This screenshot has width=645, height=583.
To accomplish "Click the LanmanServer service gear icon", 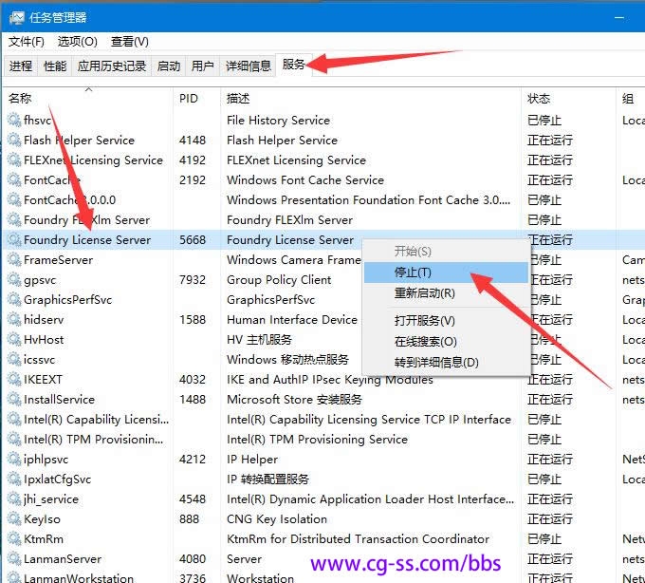I will (x=13, y=559).
